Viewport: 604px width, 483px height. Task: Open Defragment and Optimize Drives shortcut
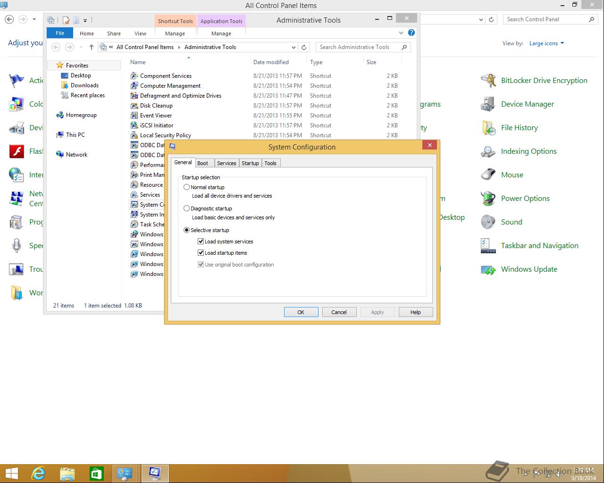point(180,96)
